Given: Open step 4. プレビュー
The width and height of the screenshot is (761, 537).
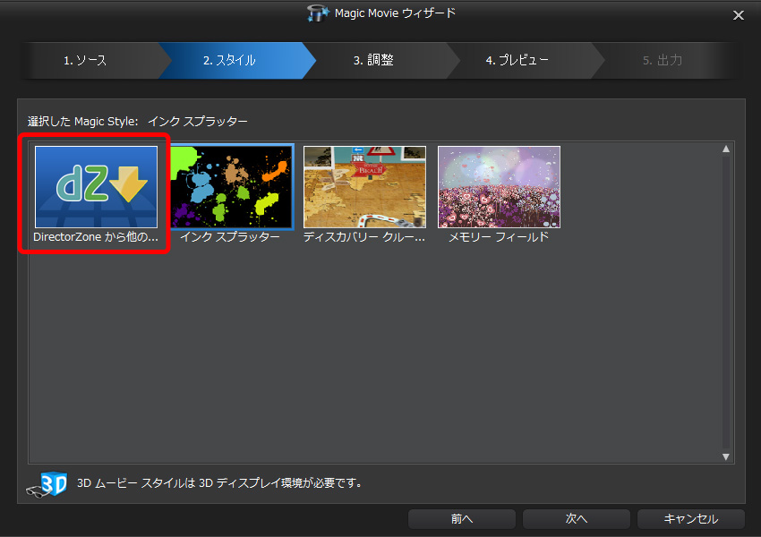Looking at the screenshot, I should point(517,61).
